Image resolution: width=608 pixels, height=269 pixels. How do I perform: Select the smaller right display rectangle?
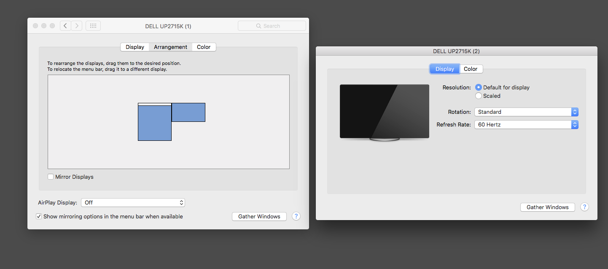[x=188, y=112]
